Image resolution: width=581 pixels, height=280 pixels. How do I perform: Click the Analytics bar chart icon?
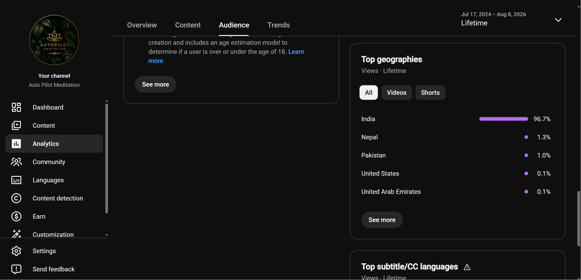click(16, 144)
